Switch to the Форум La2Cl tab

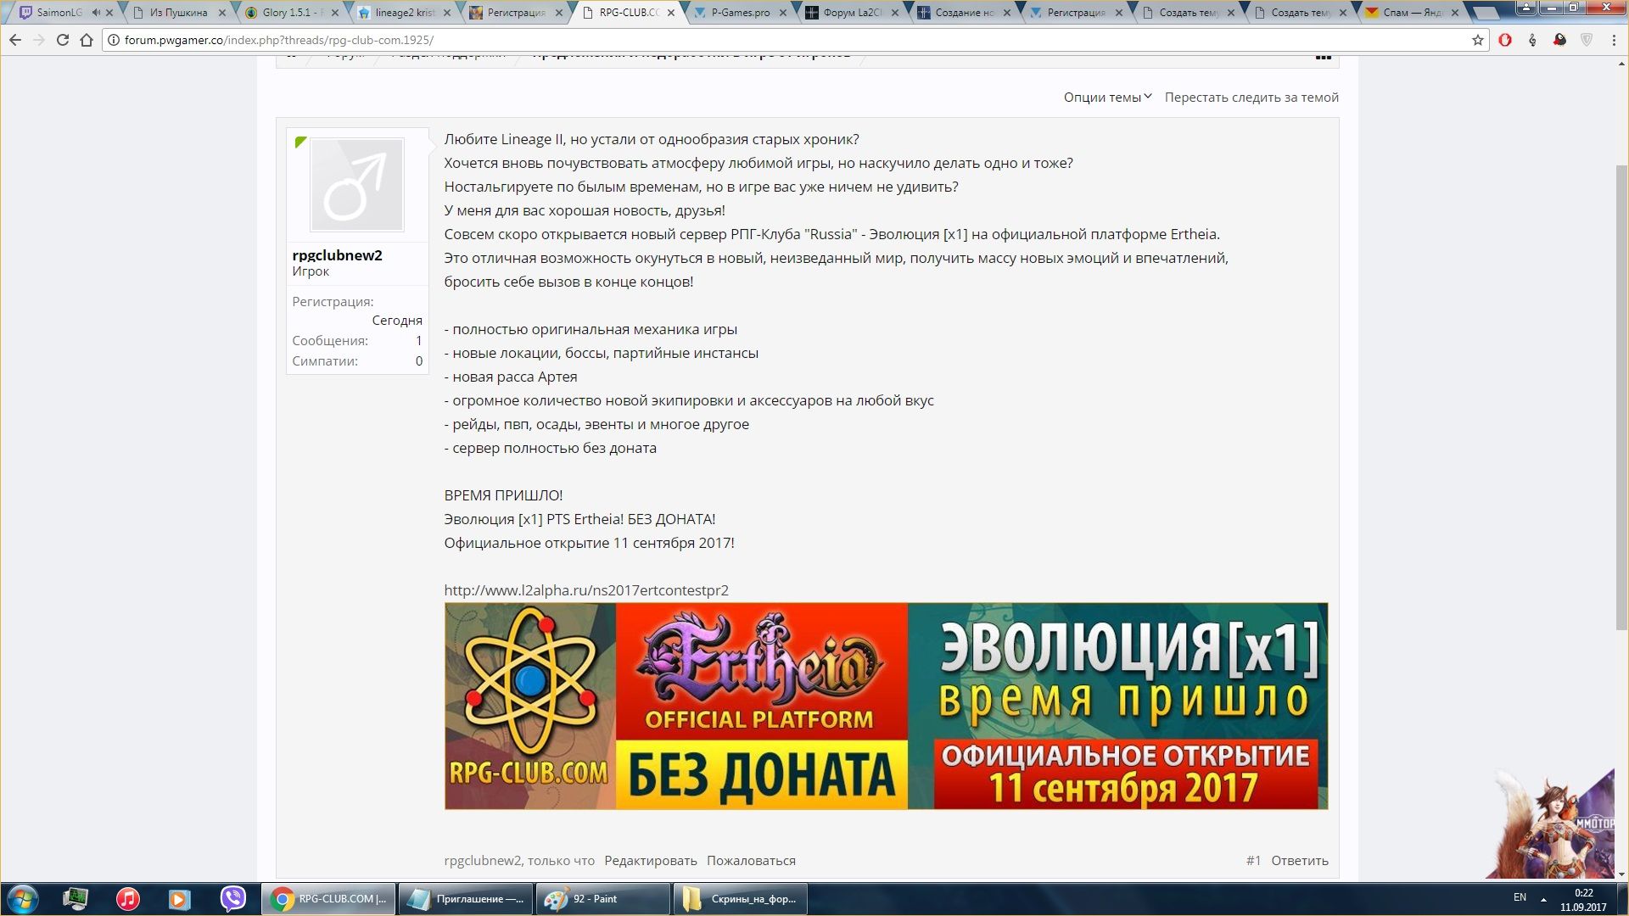pyautogui.click(x=852, y=13)
